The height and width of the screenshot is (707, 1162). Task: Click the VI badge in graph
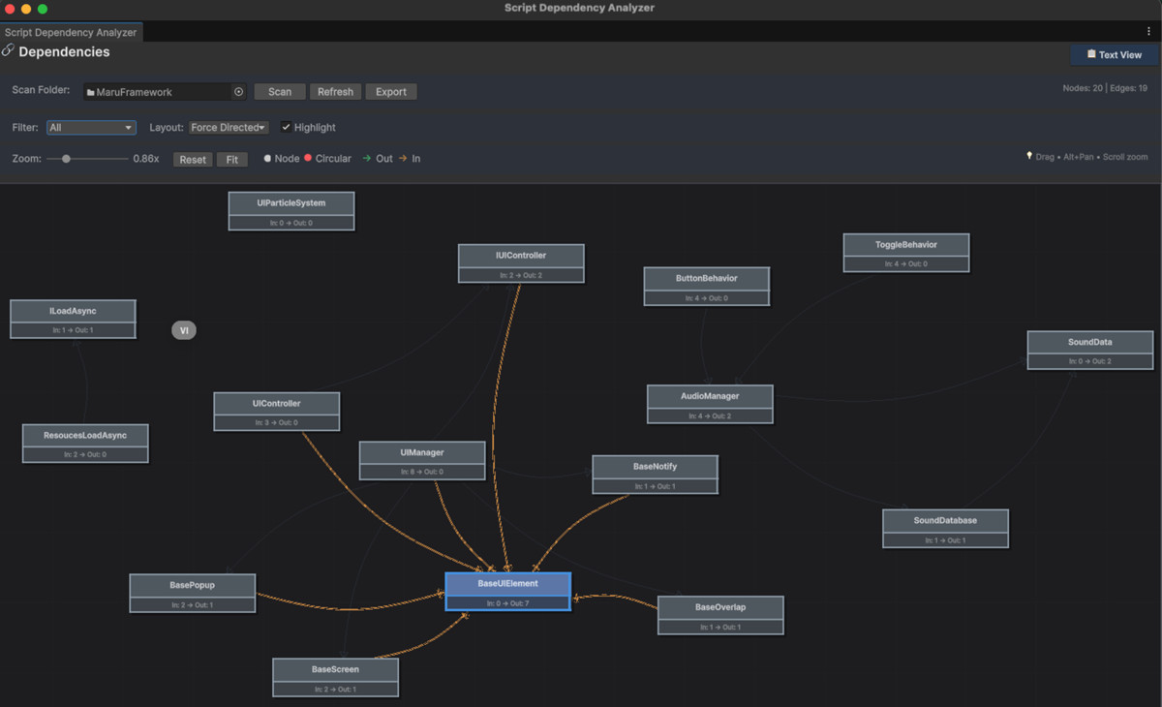point(184,330)
